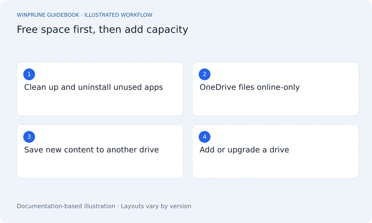
Task: Select the 'OneDrive files online-only' card
Action: pyautogui.click(x=276, y=89)
